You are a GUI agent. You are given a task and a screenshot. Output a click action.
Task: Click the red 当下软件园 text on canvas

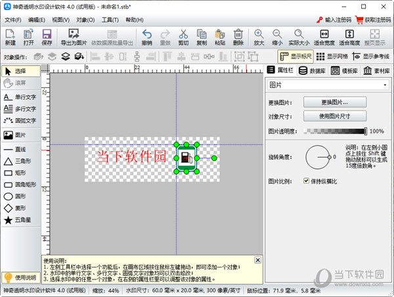click(x=131, y=156)
